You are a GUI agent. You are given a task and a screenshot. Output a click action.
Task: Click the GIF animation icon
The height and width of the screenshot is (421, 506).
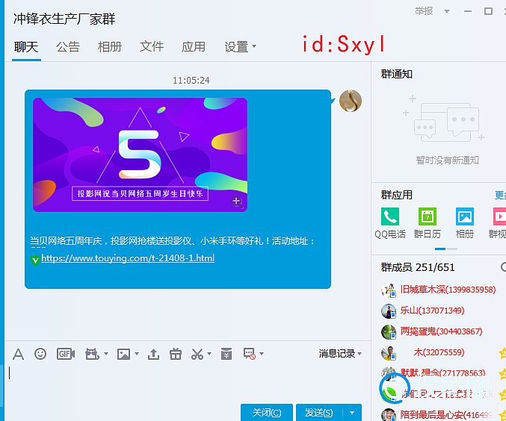[x=66, y=354]
